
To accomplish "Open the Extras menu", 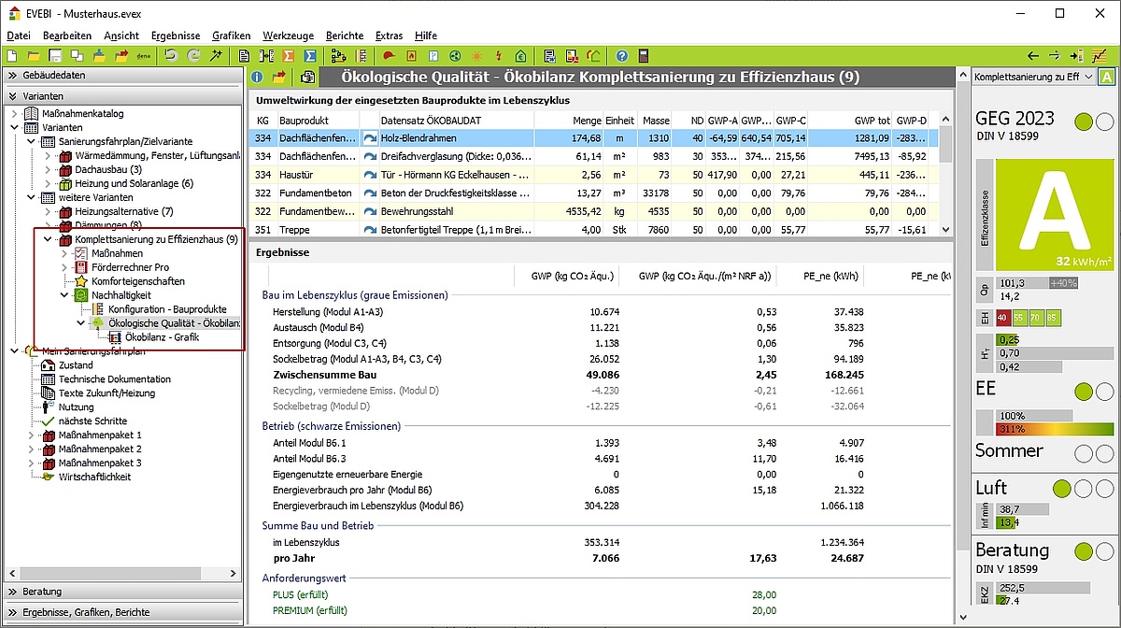I will click(x=389, y=36).
